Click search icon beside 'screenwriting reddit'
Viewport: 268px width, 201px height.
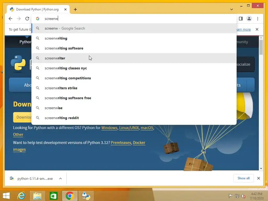tap(38, 118)
